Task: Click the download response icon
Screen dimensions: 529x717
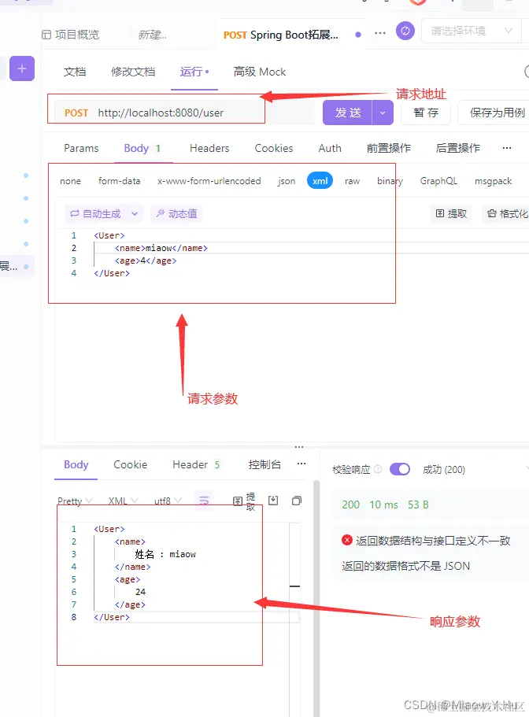Action: [x=273, y=501]
